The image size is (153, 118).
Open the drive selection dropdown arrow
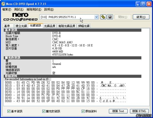click(96, 17)
